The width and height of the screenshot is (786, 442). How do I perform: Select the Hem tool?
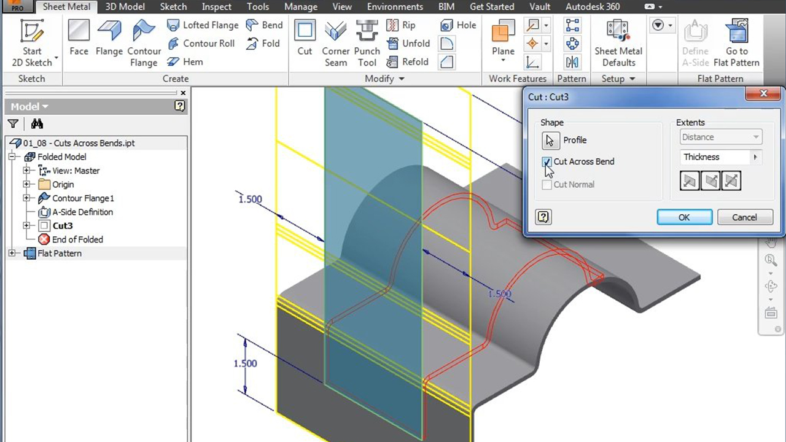coord(185,62)
